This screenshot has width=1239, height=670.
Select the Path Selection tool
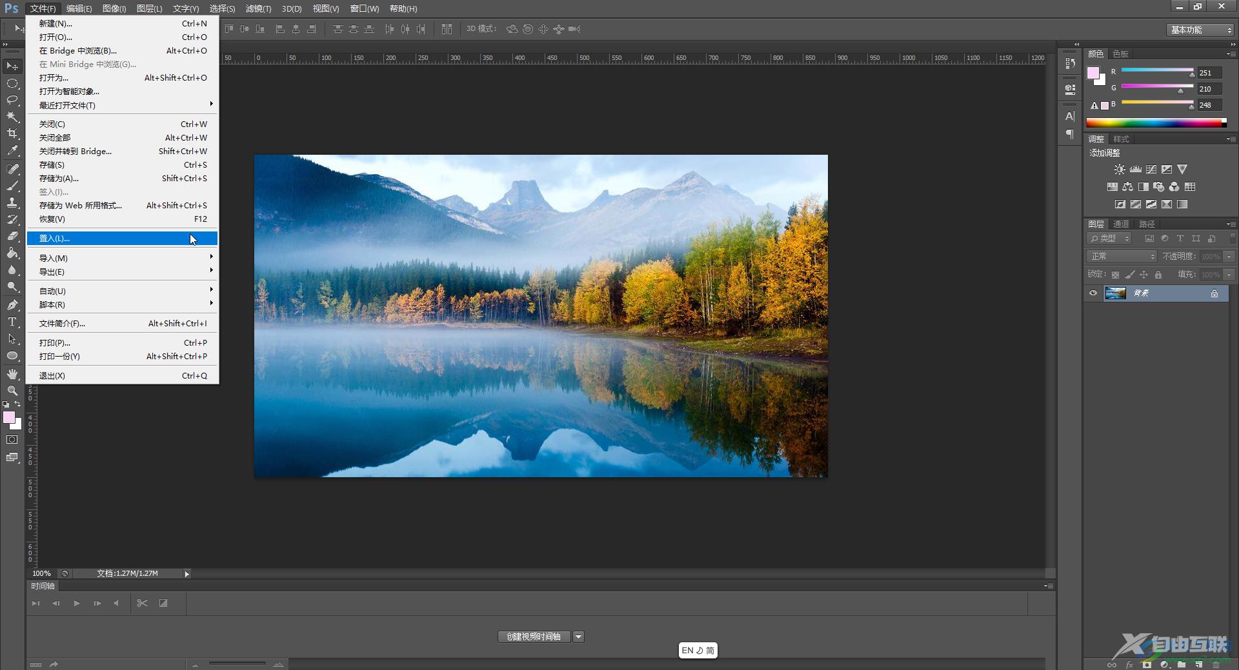12,339
